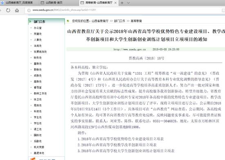This screenshot has width=225, height=160.
Task: Open 人事处 in sidebar
Action: 38,40
